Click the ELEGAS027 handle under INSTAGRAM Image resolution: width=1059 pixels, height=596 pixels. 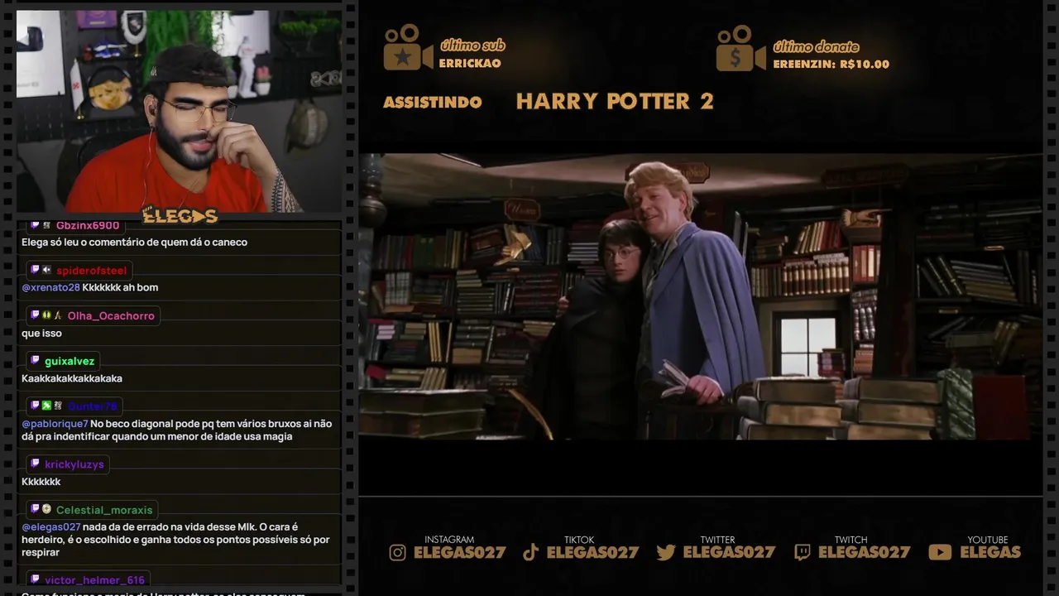click(x=459, y=552)
